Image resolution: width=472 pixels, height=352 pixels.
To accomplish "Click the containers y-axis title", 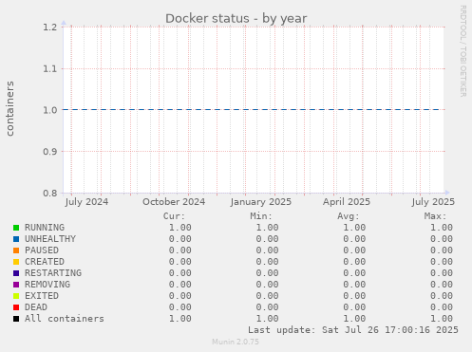I will click(9, 109).
